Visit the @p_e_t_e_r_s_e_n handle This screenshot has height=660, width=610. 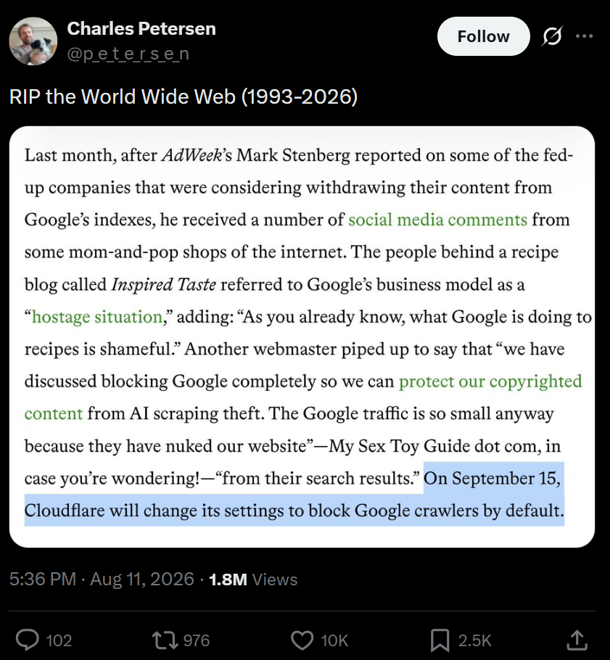(128, 54)
